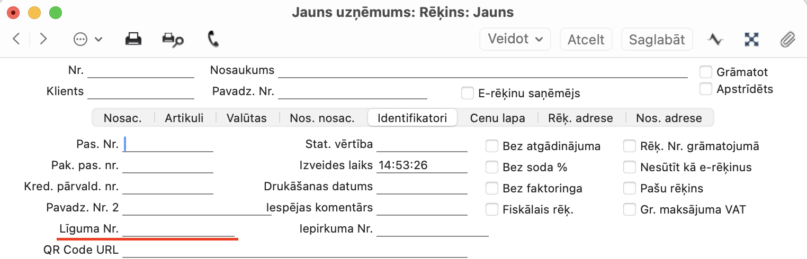Expand the Veidot dropdown
807x259 pixels.
(x=515, y=39)
